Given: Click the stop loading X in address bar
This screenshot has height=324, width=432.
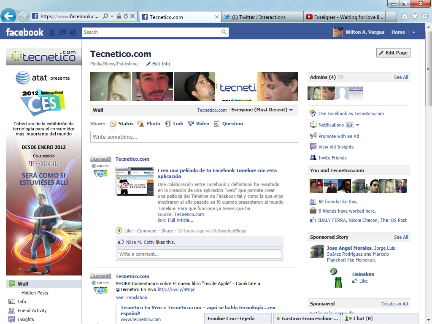Looking at the screenshot, I should point(132,16).
